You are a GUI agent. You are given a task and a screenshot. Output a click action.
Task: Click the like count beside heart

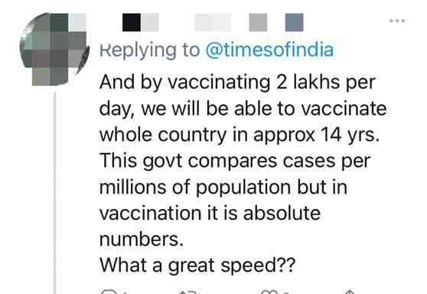coord(286,292)
